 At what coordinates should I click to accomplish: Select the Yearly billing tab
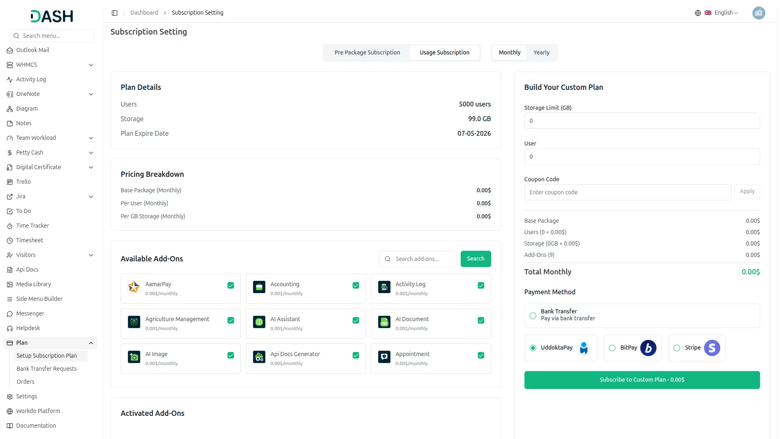coord(541,52)
